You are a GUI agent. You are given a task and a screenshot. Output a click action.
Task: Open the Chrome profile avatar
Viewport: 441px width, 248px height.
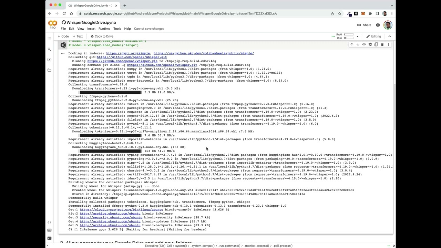tap(384, 13)
